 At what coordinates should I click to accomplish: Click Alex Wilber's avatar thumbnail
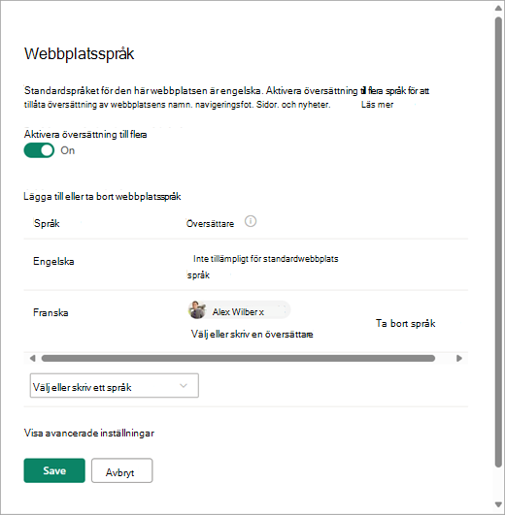pos(197,309)
